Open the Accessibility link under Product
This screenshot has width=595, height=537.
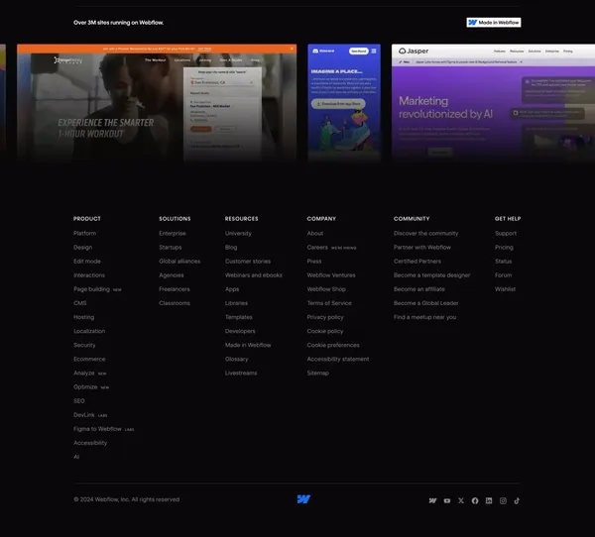pos(90,443)
